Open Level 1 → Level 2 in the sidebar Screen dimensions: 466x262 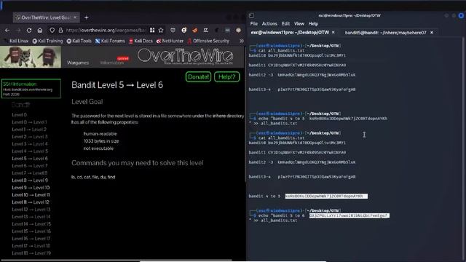[29, 130]
